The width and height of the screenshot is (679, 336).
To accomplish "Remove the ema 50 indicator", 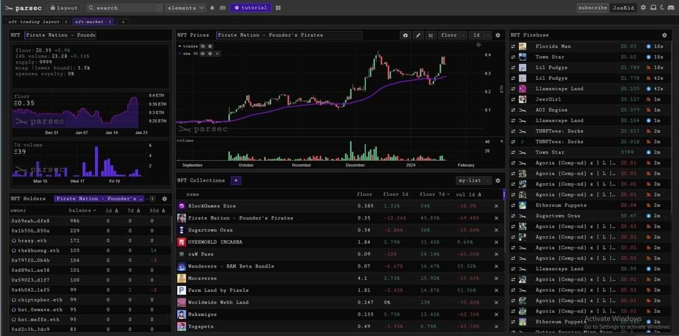I will point(217,53).
